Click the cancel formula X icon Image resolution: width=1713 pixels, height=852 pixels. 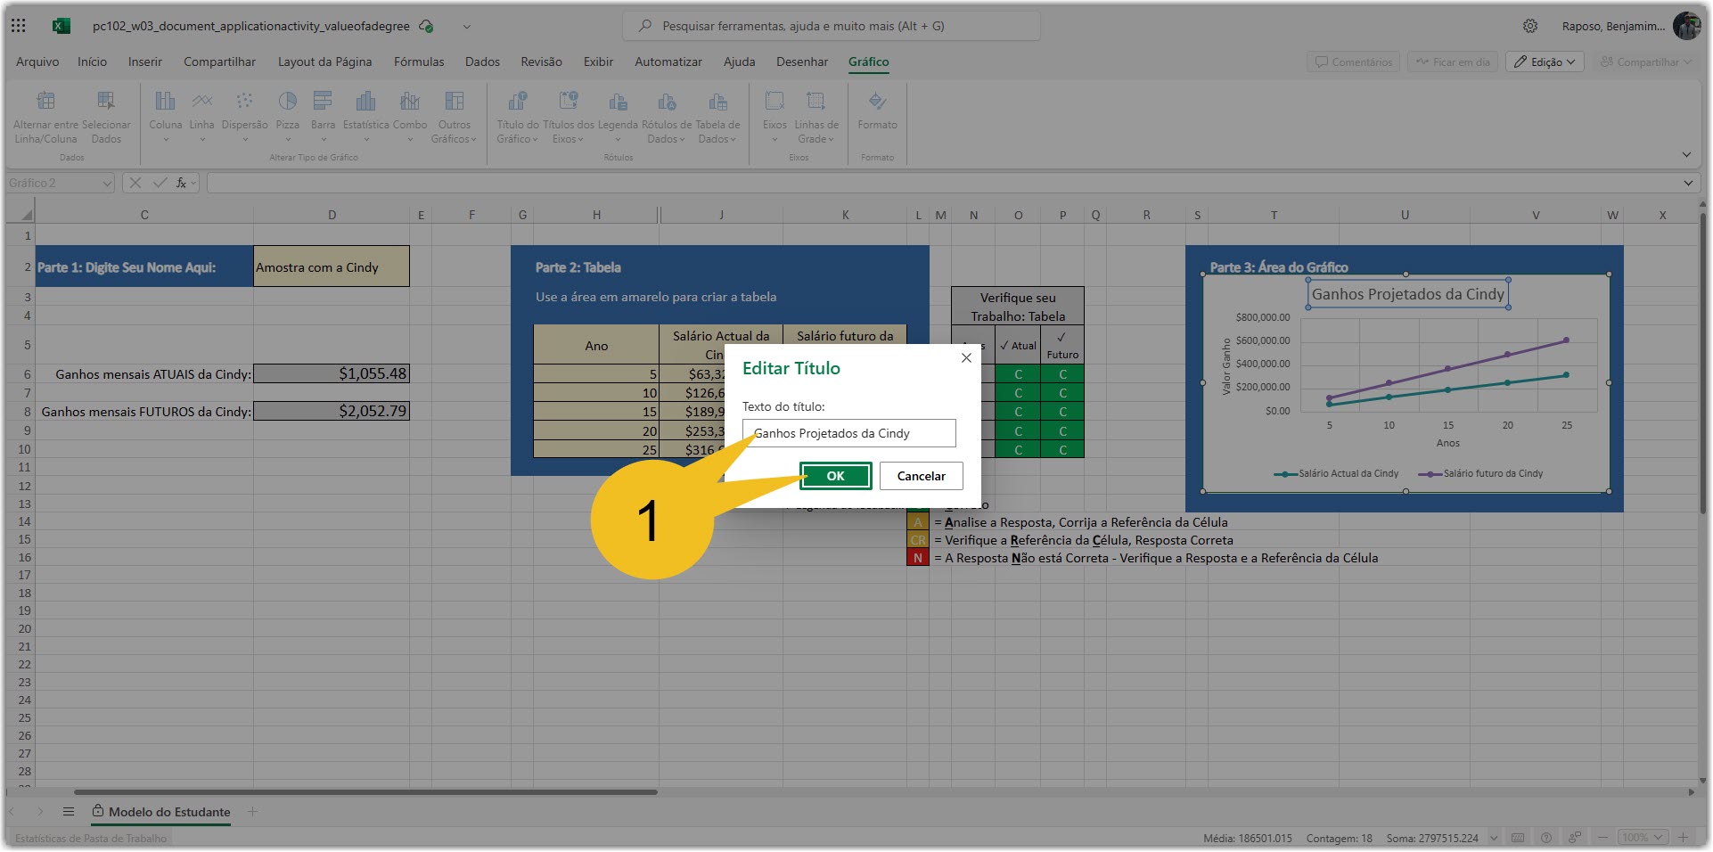tap(135, 183)
